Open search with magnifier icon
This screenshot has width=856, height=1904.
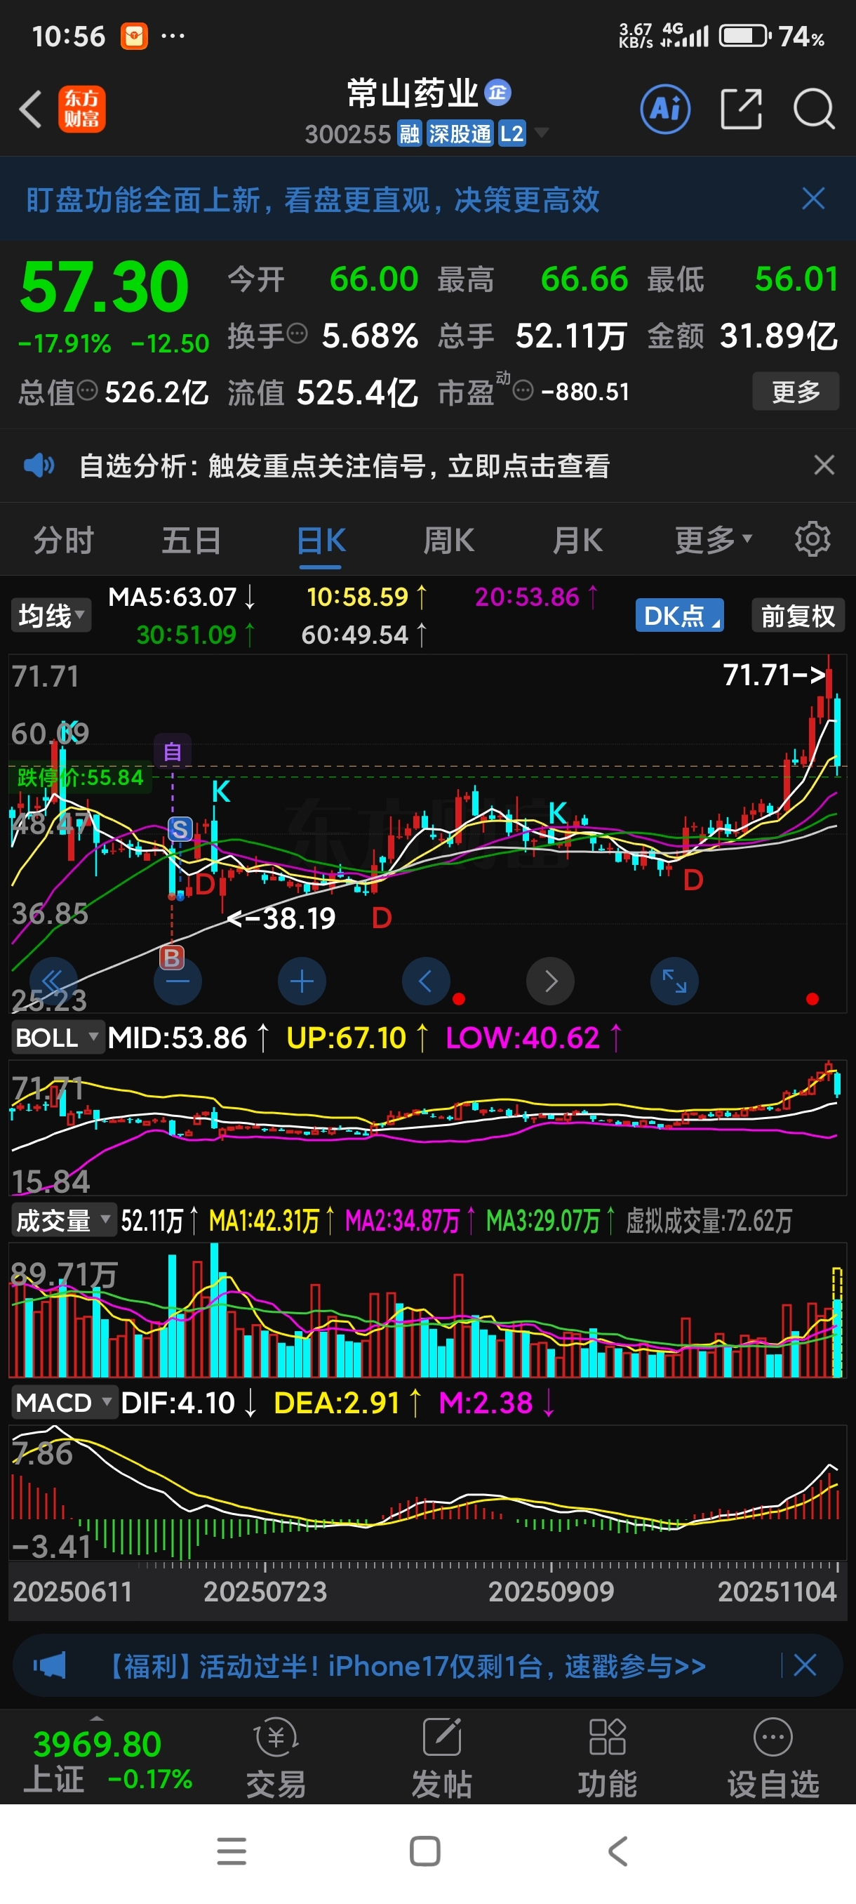(814, 110)
